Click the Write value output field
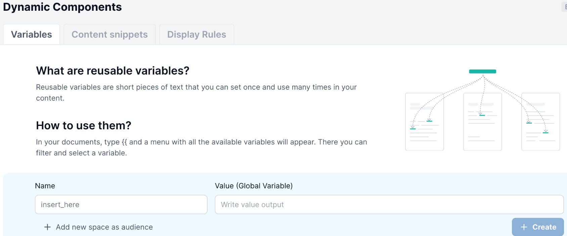The width and height of the screenshot is (567, 236). tap(389, 204)
